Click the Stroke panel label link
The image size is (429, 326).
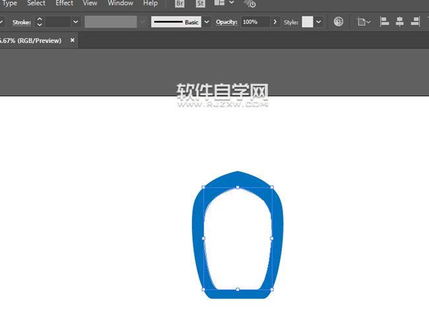tap(21, 22)
